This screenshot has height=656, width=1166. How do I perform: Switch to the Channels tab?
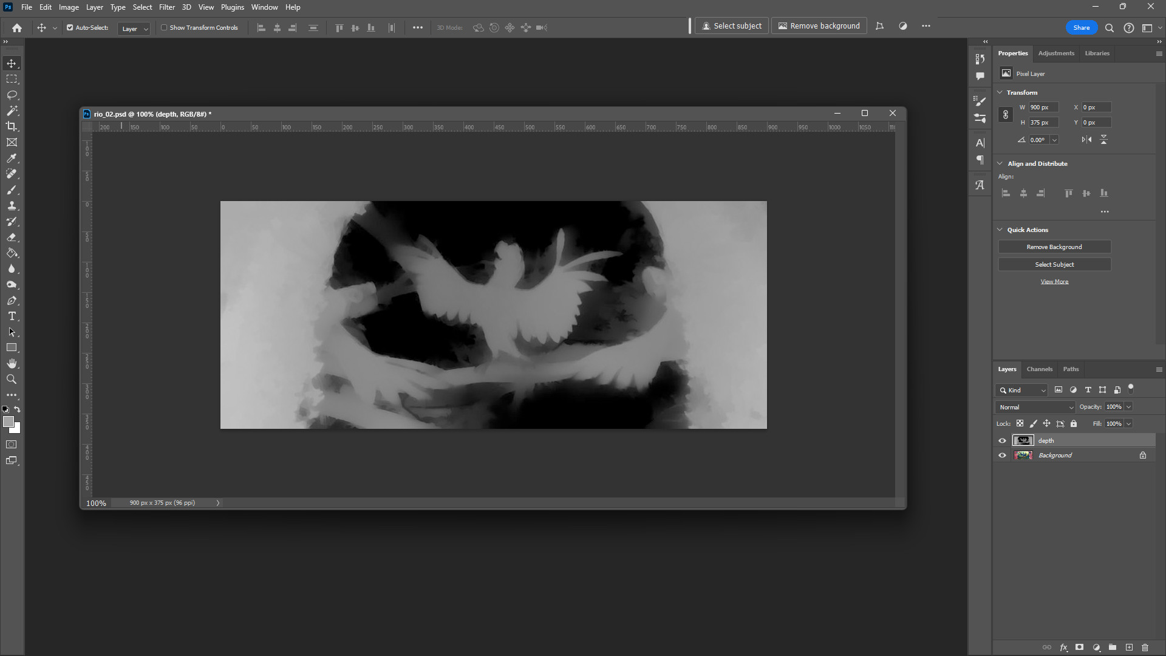tap(1039, 369)
